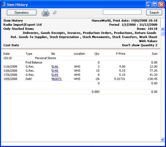Click the scrollbar up arrow
Screen dimensions: 166x147
pyautogui.click(x=162, y=29)
